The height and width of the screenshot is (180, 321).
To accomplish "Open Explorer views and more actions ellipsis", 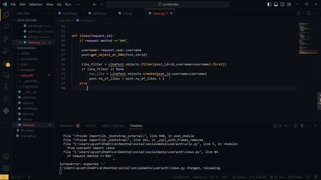I will [49, 13].
